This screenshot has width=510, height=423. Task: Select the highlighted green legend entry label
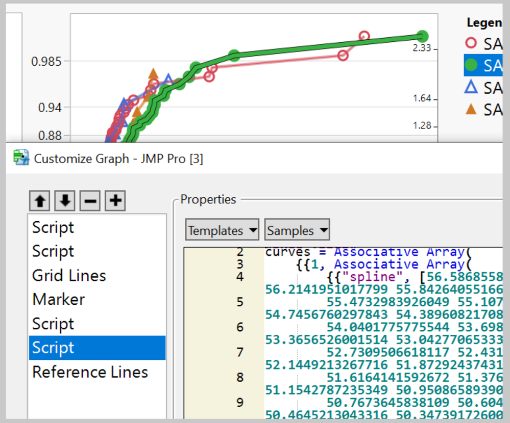pos(493,66)
